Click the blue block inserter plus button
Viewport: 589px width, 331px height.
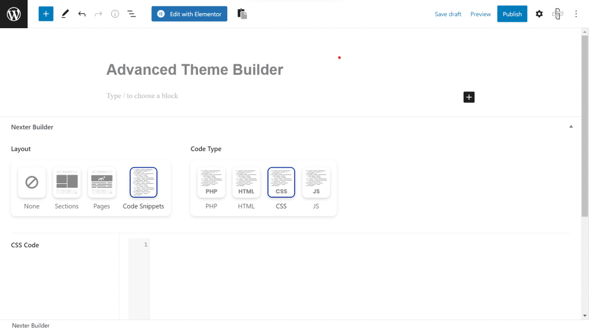(46, 14)
